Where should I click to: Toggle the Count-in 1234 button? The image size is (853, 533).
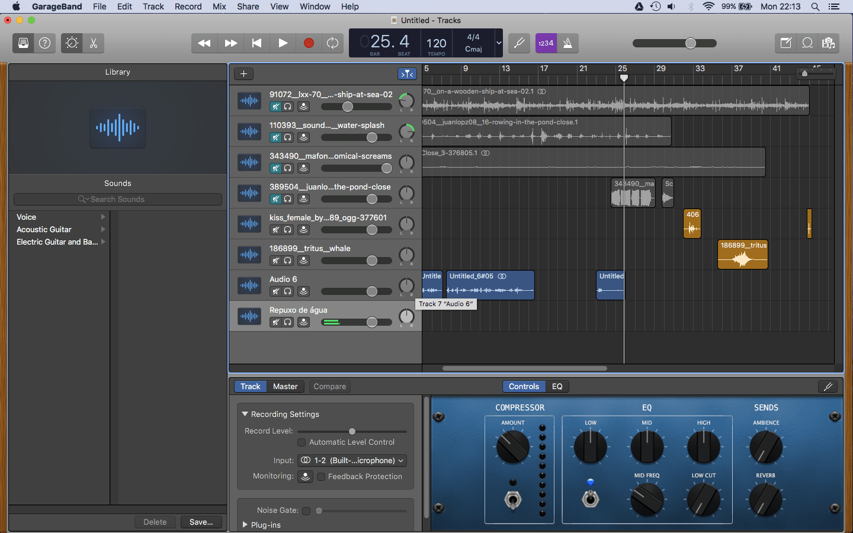(546, 43)
